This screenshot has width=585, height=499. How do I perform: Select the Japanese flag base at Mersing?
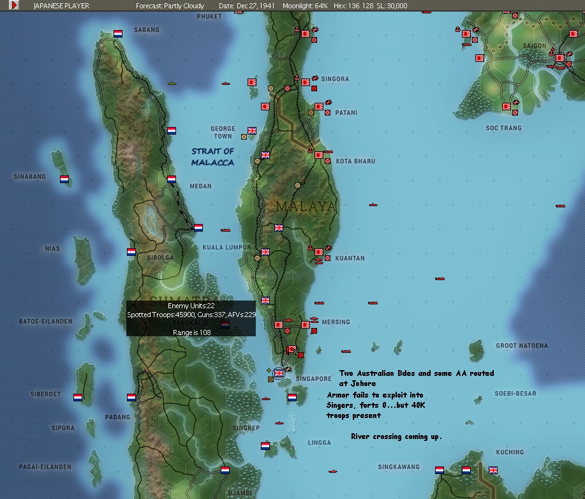coord(306,325)
